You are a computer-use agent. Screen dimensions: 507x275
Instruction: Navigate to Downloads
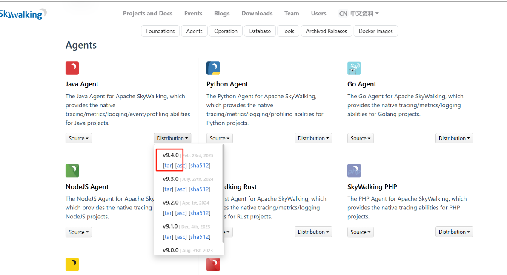pyautogui.click(x=257, y=13)
